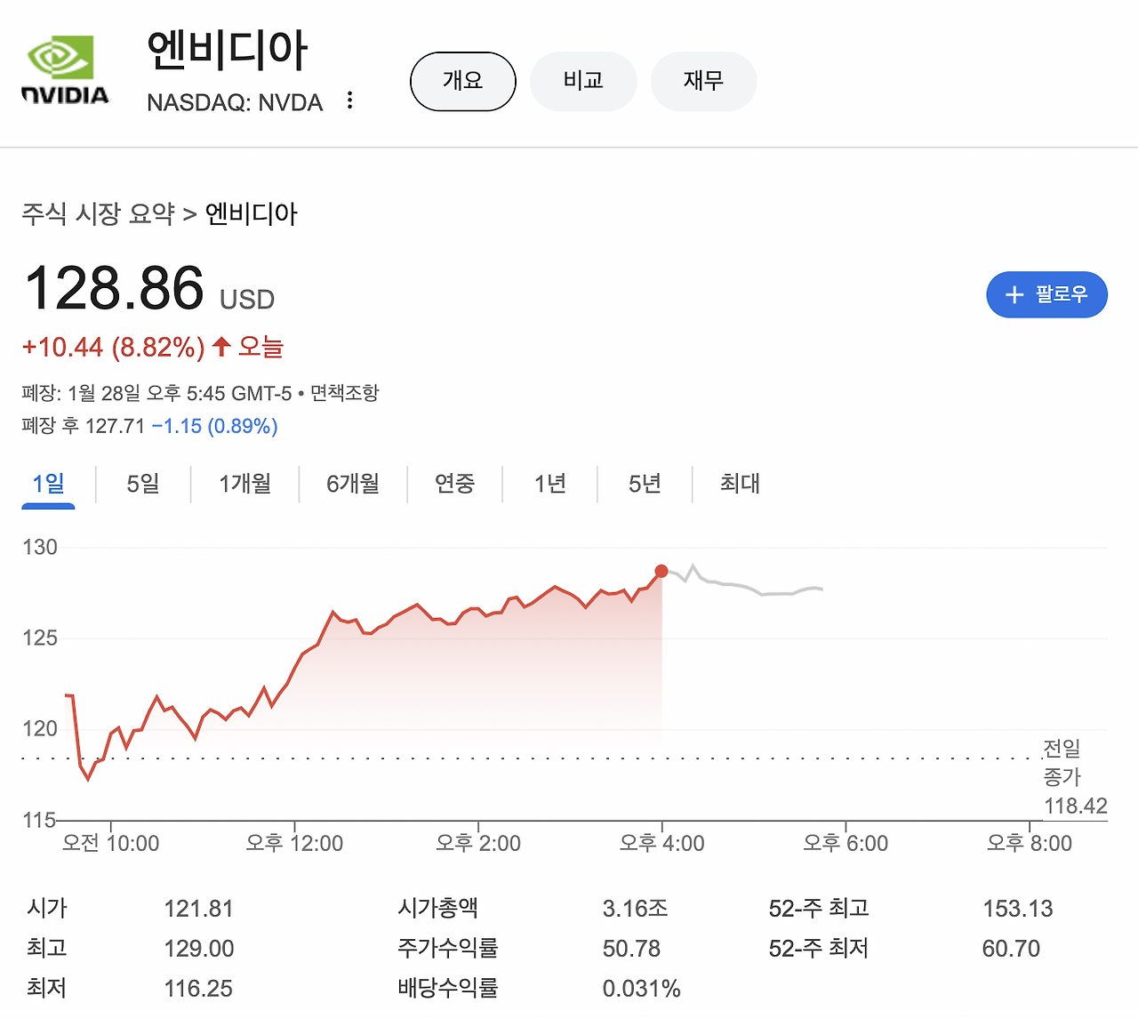
Task: Click the plus icon inside the 팔로우 button
Action: pyautogui.click(x=1014, y=294)
